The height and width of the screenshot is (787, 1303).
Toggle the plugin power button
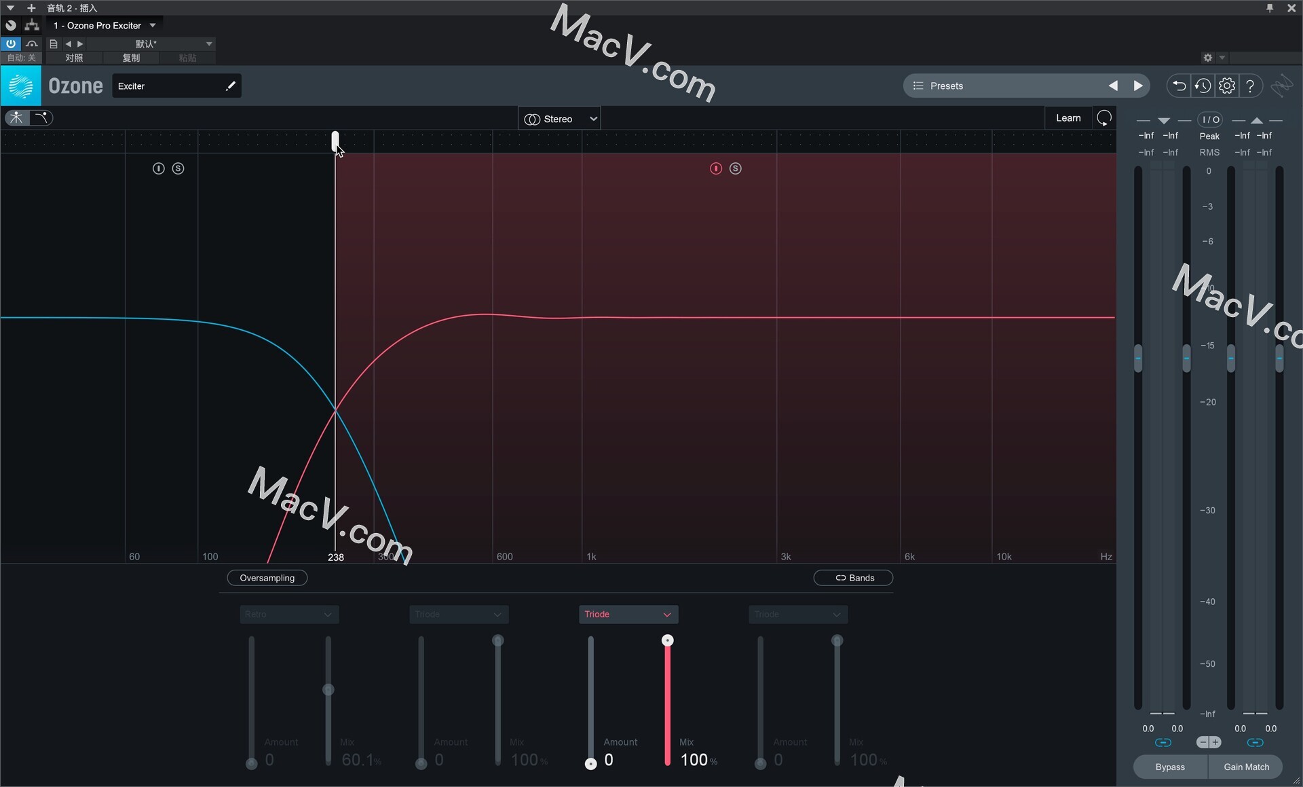[10, 43]
